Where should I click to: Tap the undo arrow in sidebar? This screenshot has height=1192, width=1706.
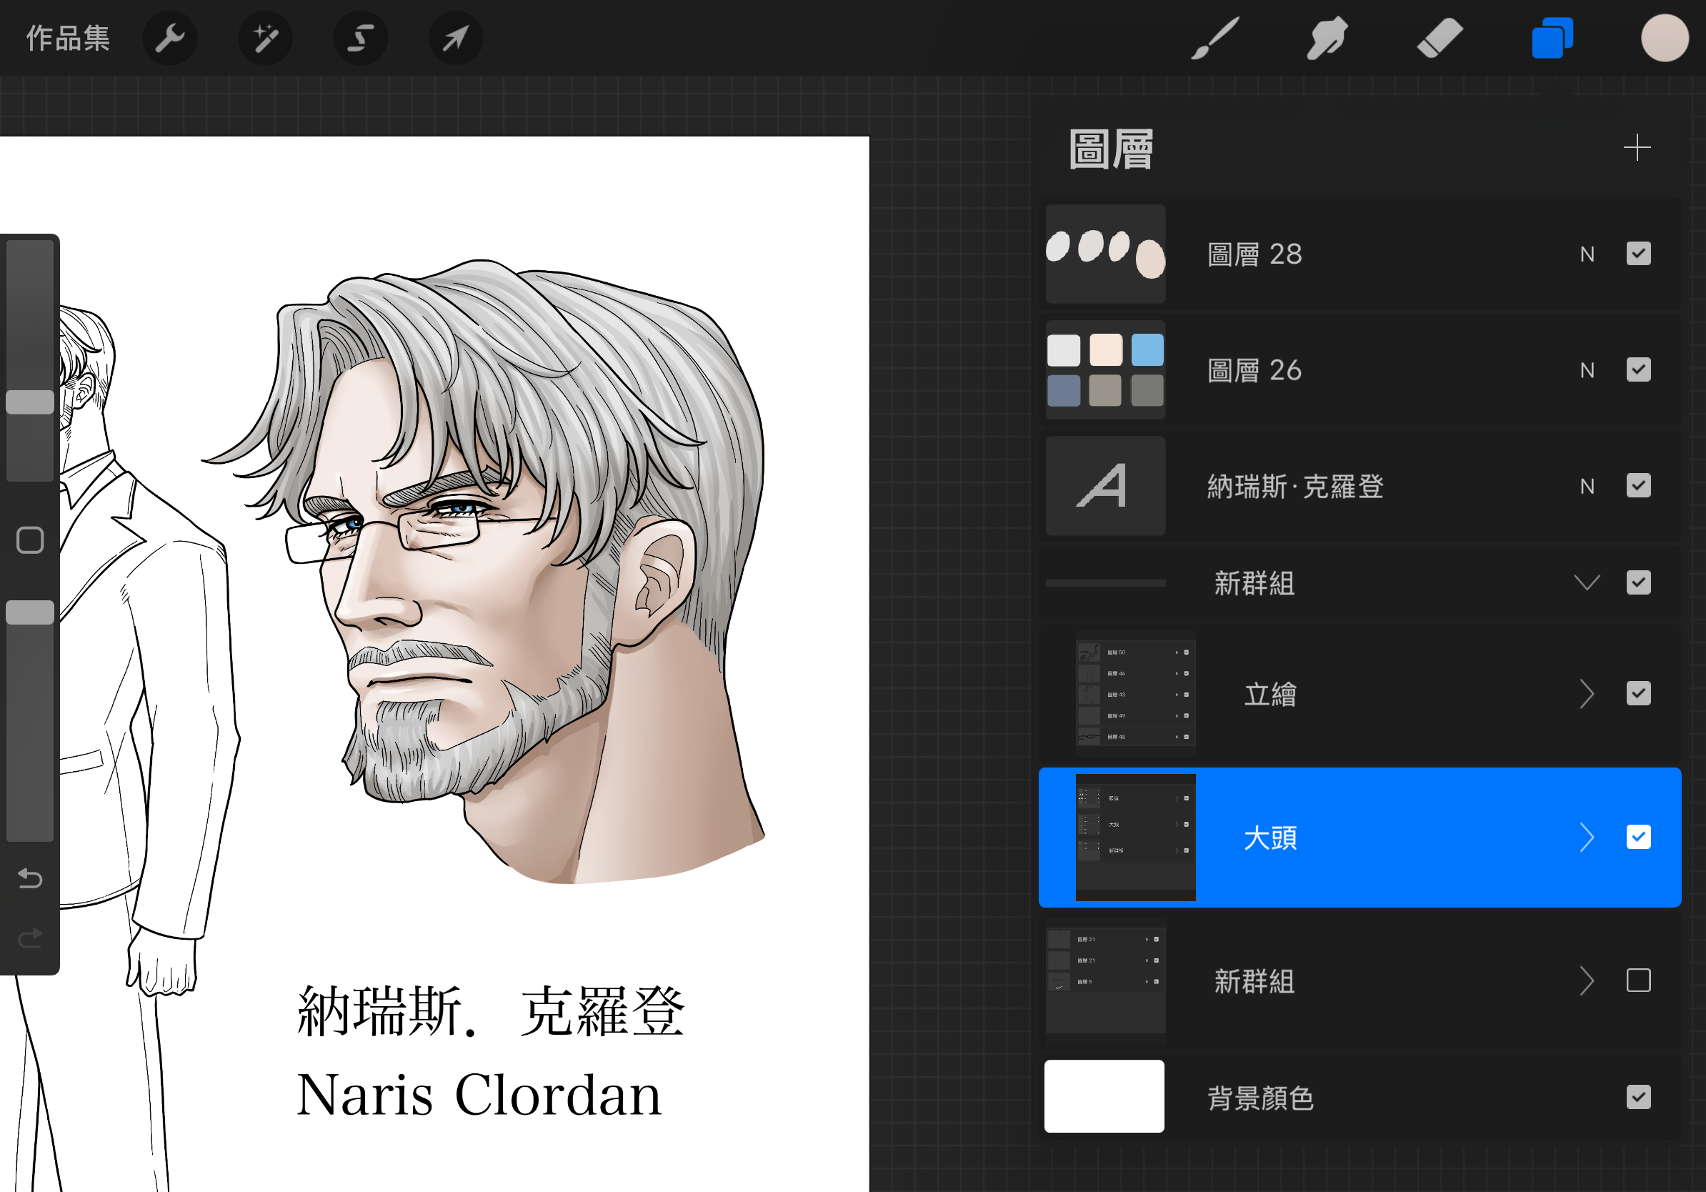pyautogui.click(x=30, y=879)
